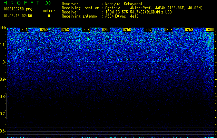217x138 pixels.
Task: Click the 0252 time marker
Action: [x=44, y=30]
